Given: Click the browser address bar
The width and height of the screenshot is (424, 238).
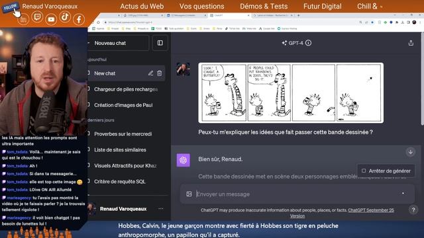Looking at the screenshot, I should [x=230, y=22].
